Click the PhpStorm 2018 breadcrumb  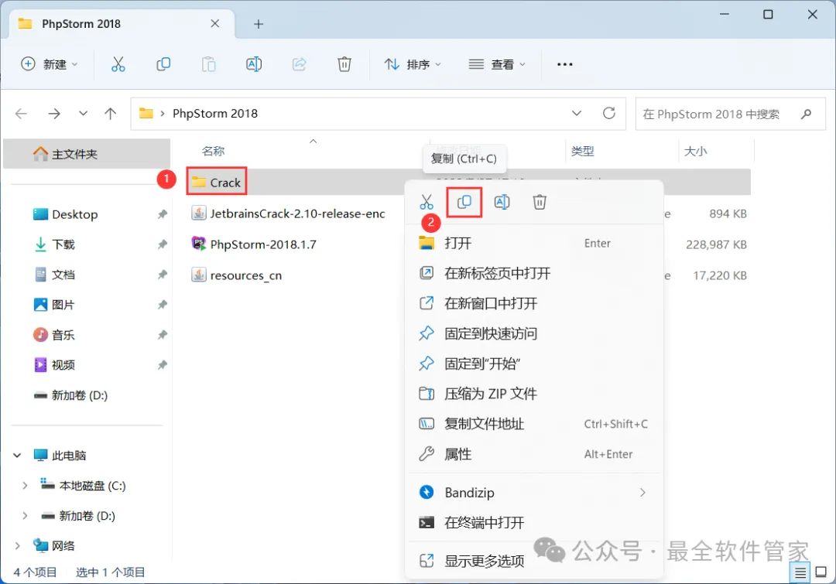[215, 114]
